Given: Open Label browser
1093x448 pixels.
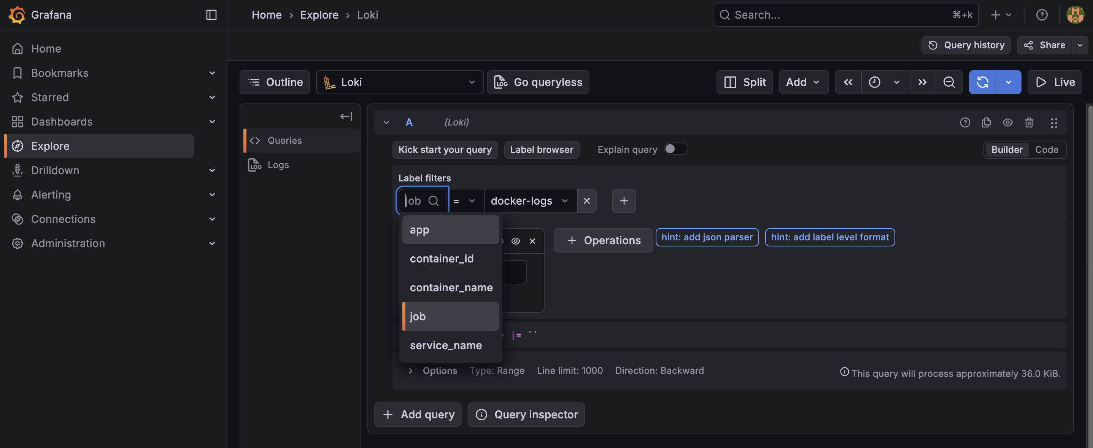Looking at the screenshot, I should [x=542, y=149].
